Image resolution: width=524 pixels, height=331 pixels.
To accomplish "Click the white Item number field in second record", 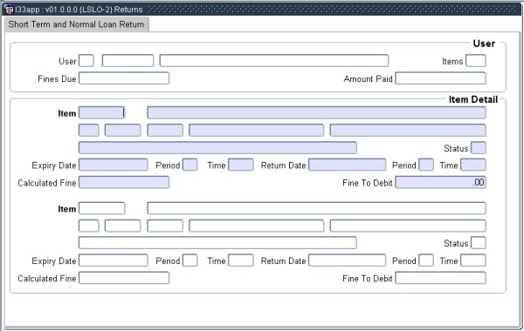I will click(102, 208).
